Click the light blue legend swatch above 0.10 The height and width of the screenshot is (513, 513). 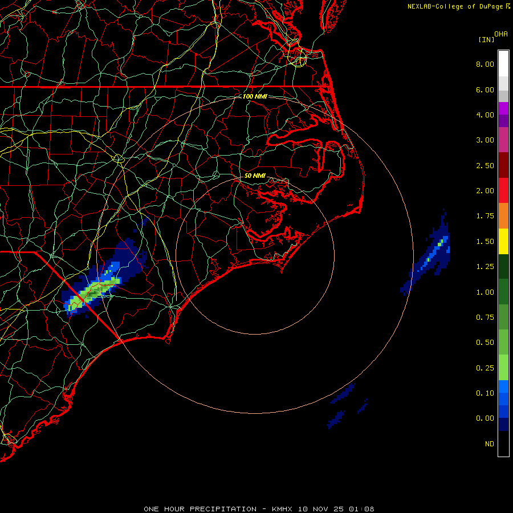click(x=503, y=386)
